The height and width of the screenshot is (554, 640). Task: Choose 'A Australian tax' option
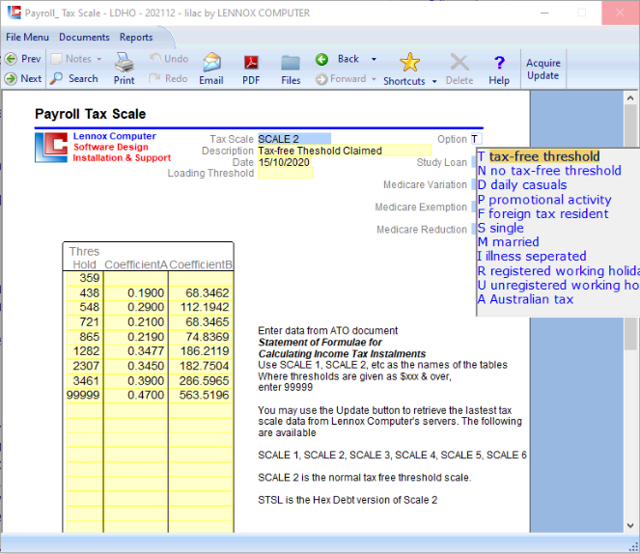tap(525, 299)
